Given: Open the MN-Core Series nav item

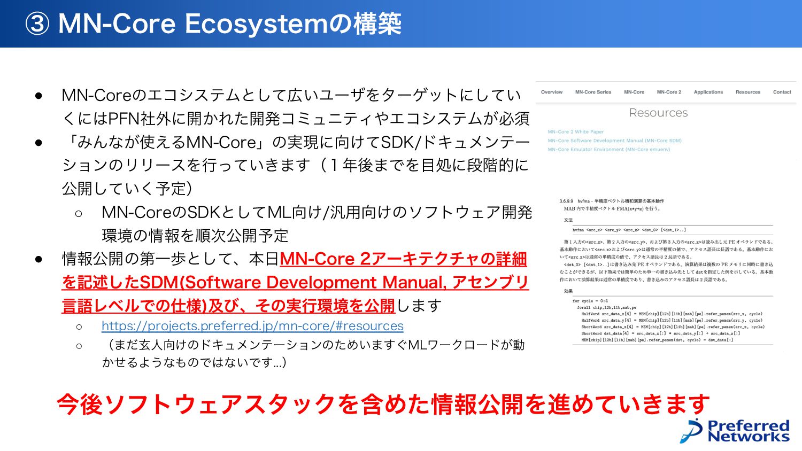Looking at the screenshot, I should tap(593, 92).
